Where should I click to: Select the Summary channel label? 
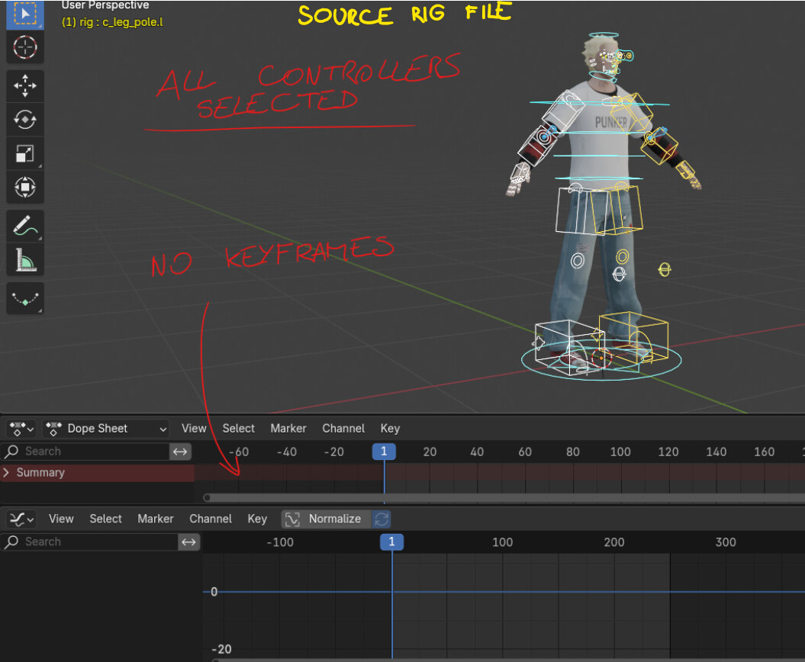pos(40,472)
